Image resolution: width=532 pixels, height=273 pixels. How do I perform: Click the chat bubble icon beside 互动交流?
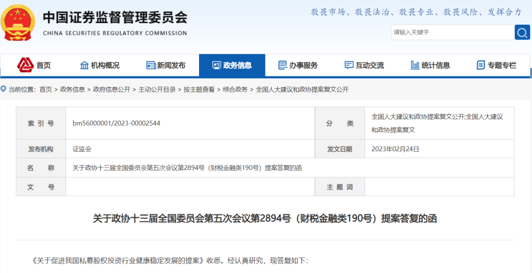pyautogui.click(x=348, y=65)
